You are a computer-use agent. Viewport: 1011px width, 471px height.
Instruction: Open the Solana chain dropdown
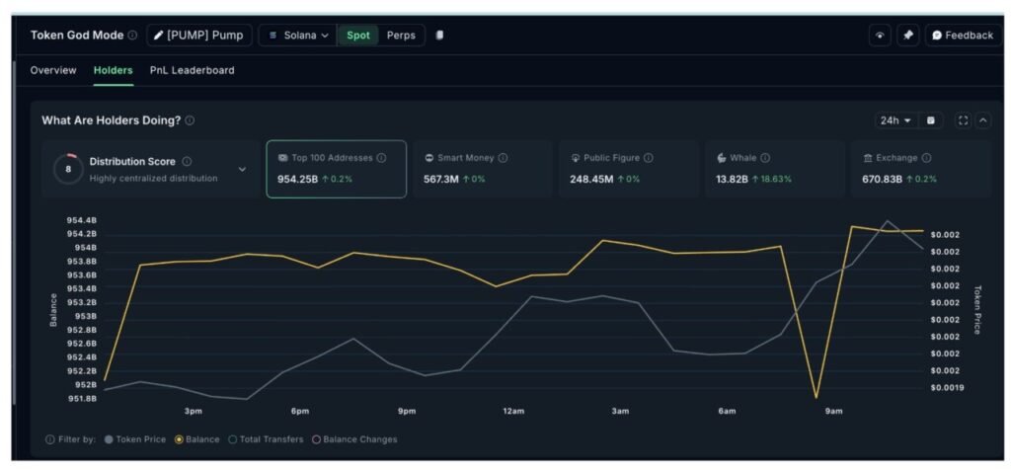[298, 36]
